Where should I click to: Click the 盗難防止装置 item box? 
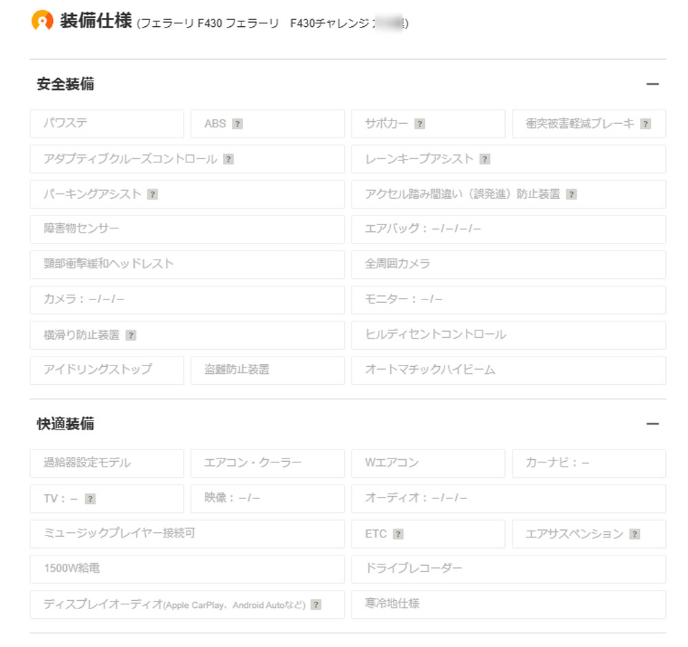pos(267,370)
